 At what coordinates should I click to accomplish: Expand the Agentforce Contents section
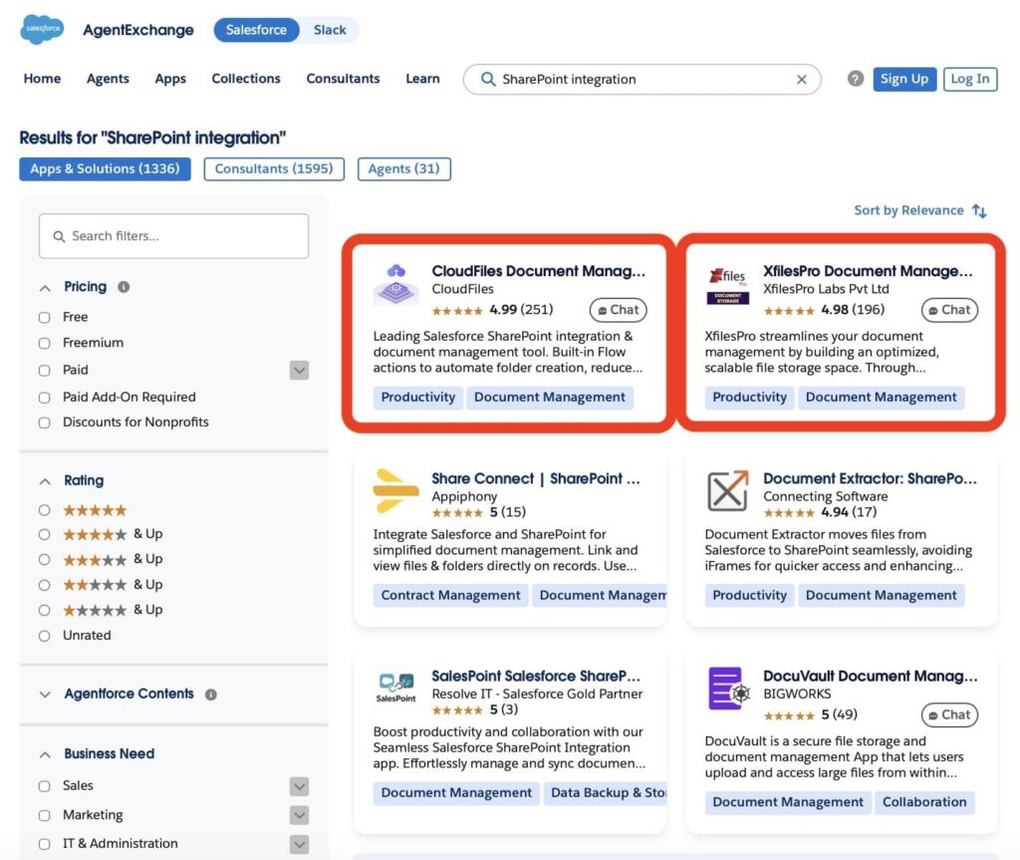coord(45,695)
